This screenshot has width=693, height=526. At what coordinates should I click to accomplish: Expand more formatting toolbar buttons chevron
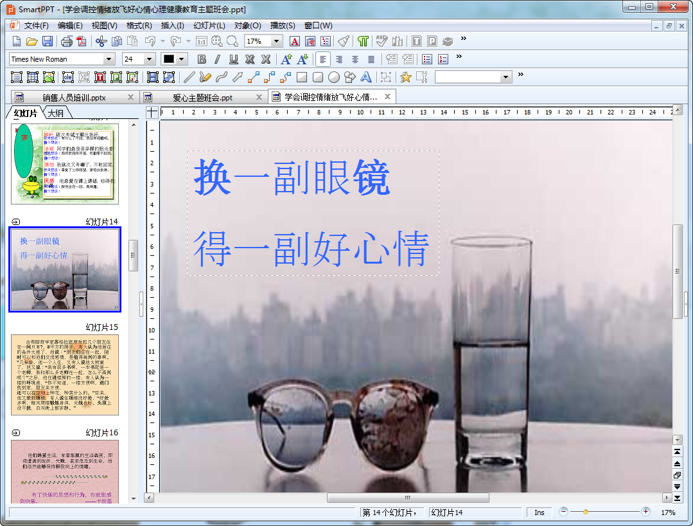pyautogui.click(x=459, y=56)
